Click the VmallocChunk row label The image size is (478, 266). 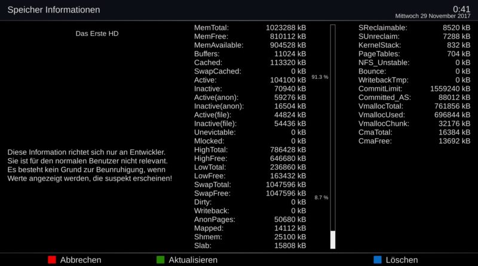point(384,124)
